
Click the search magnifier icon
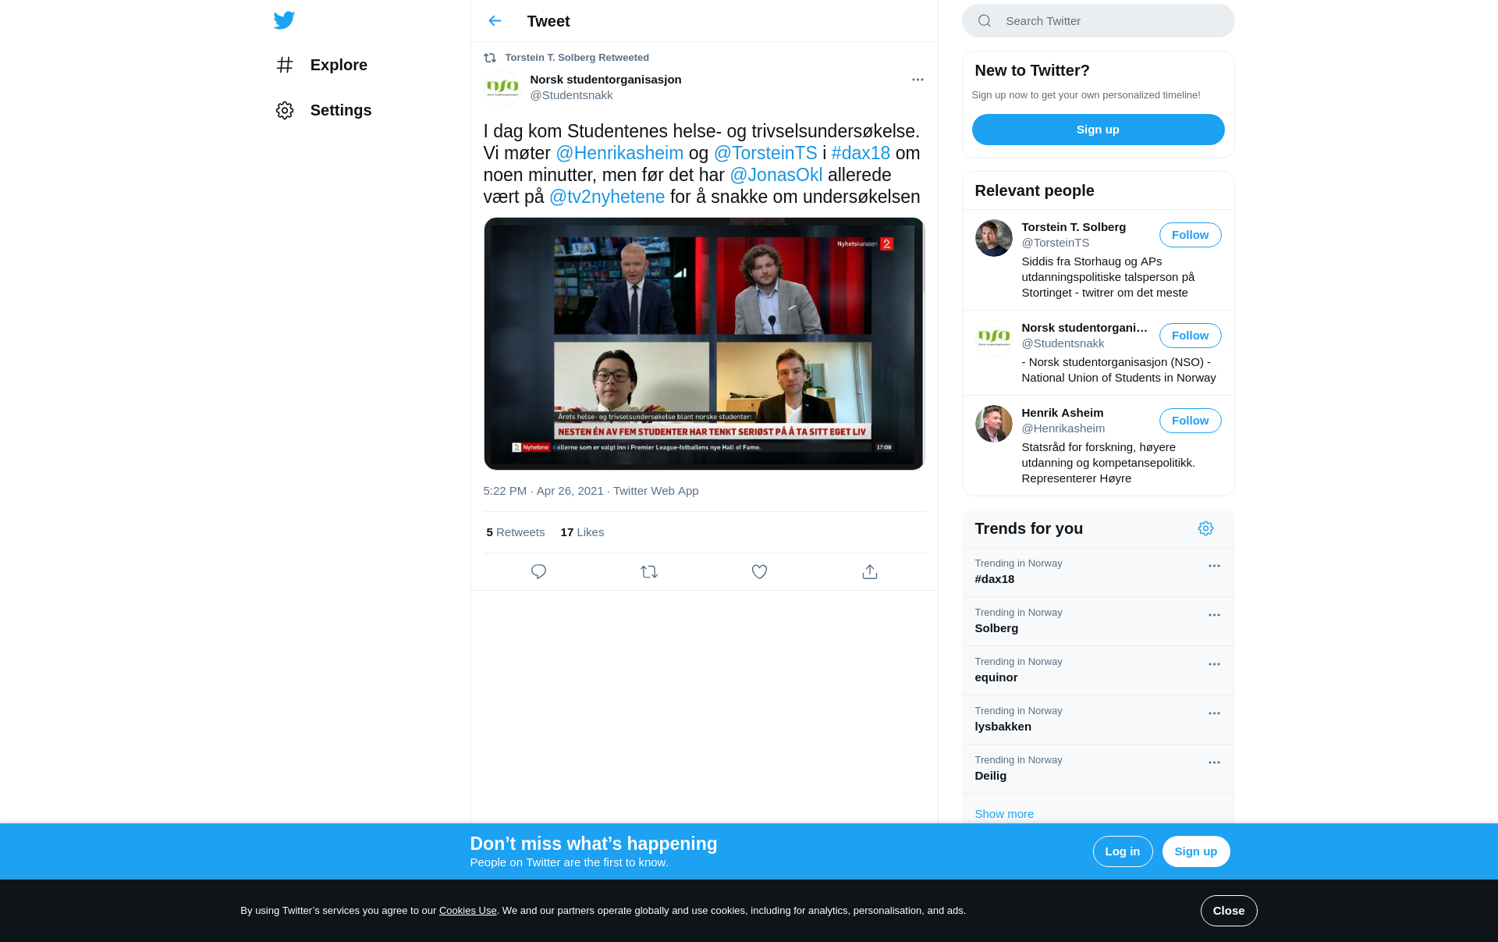pos(985,21)
